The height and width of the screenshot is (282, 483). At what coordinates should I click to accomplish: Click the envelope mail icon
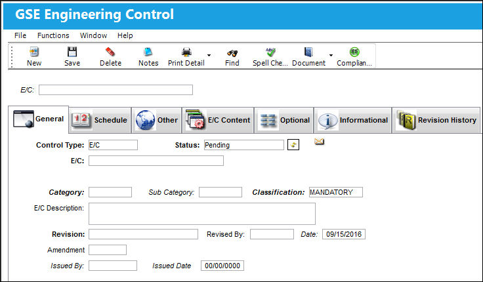click(319, 142)
